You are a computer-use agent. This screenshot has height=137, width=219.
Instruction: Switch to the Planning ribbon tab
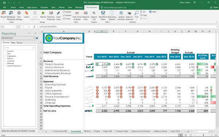(79, 7)
